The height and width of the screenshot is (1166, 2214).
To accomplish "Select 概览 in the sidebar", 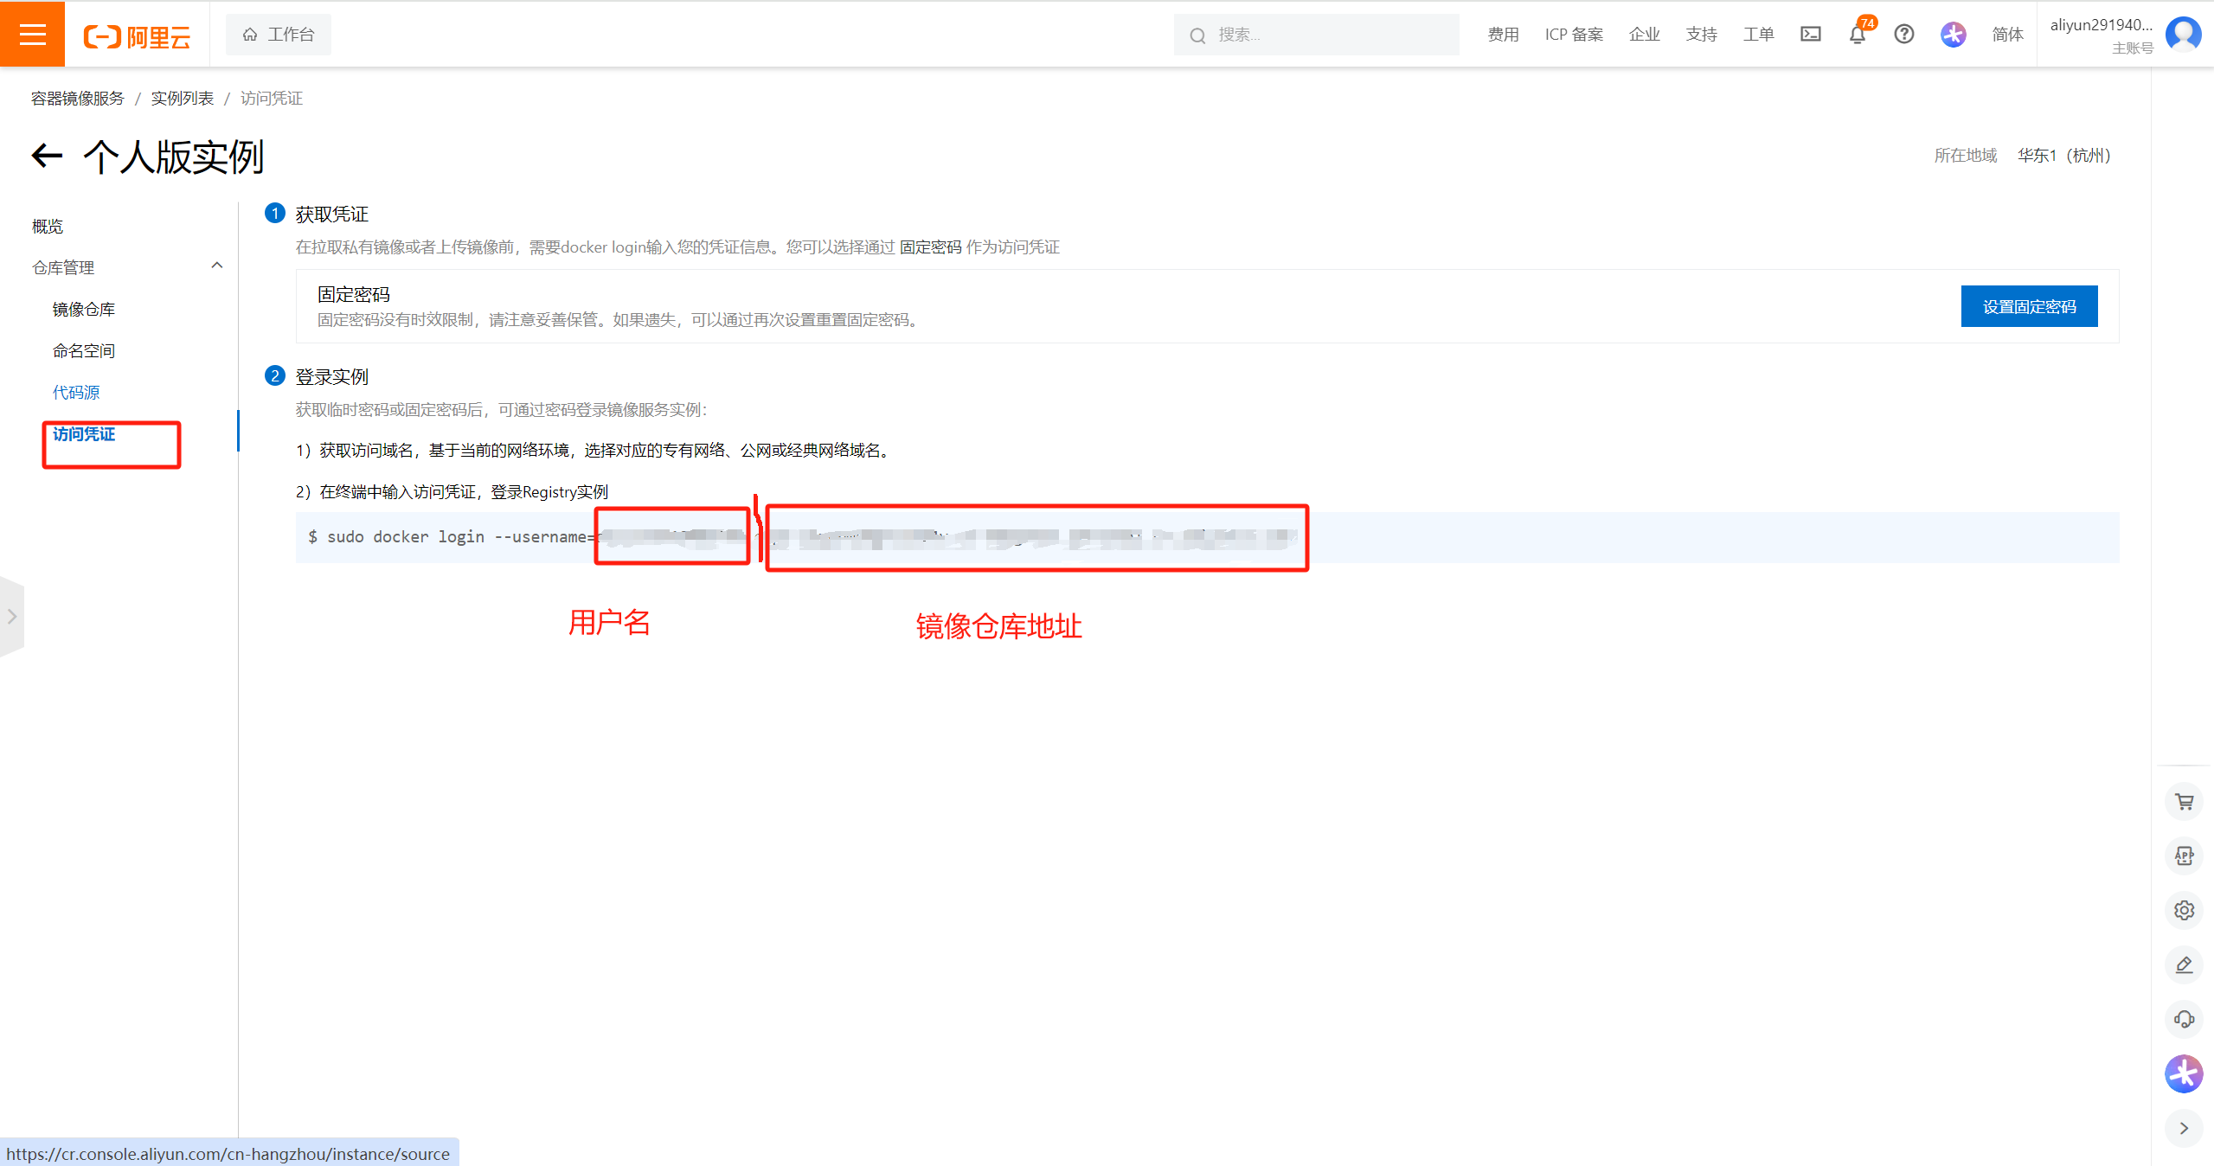I will [x=48, y=227].
